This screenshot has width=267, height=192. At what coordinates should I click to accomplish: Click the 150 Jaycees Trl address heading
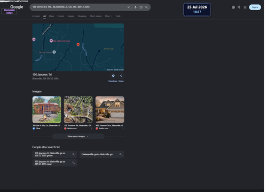[x=42, y=75]
